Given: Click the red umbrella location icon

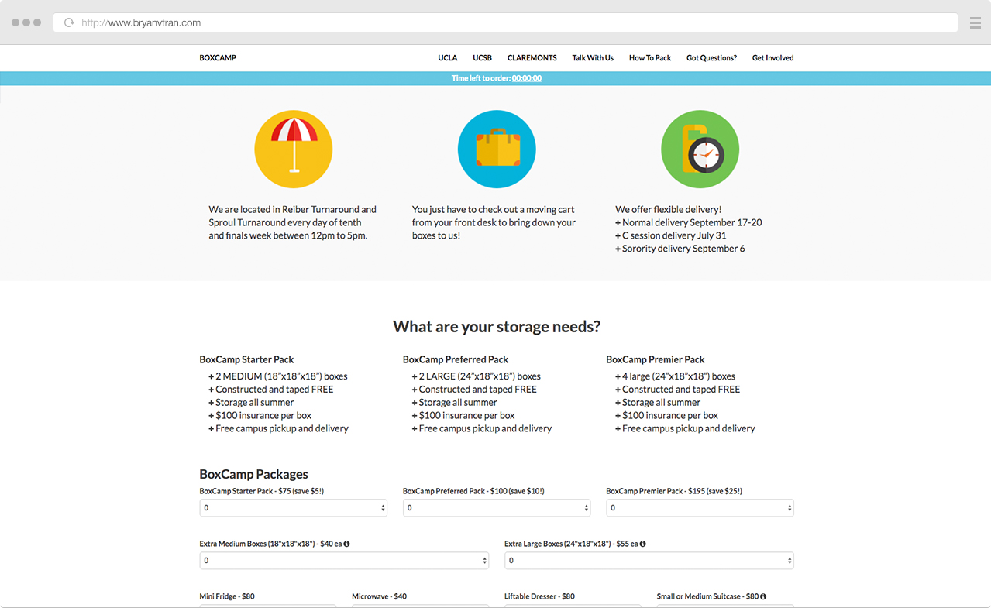Looking at the screenshot, I should (294, 149).
